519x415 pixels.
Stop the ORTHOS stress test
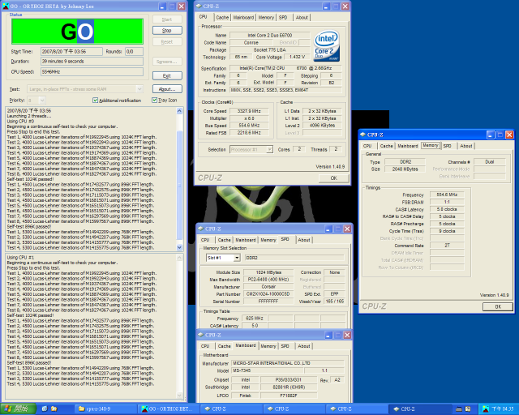tap(167, 31)
